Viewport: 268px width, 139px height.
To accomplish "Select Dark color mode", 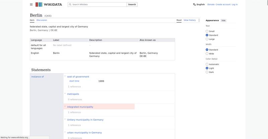I will click(207, 72).
